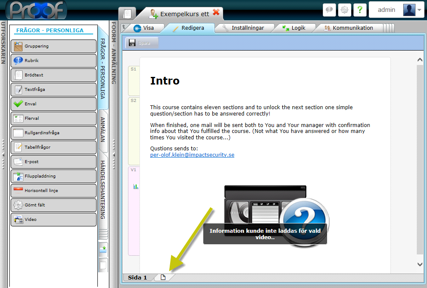427x288 pixels.
Task: Add a Textfråga item
Action: (54, 90)
